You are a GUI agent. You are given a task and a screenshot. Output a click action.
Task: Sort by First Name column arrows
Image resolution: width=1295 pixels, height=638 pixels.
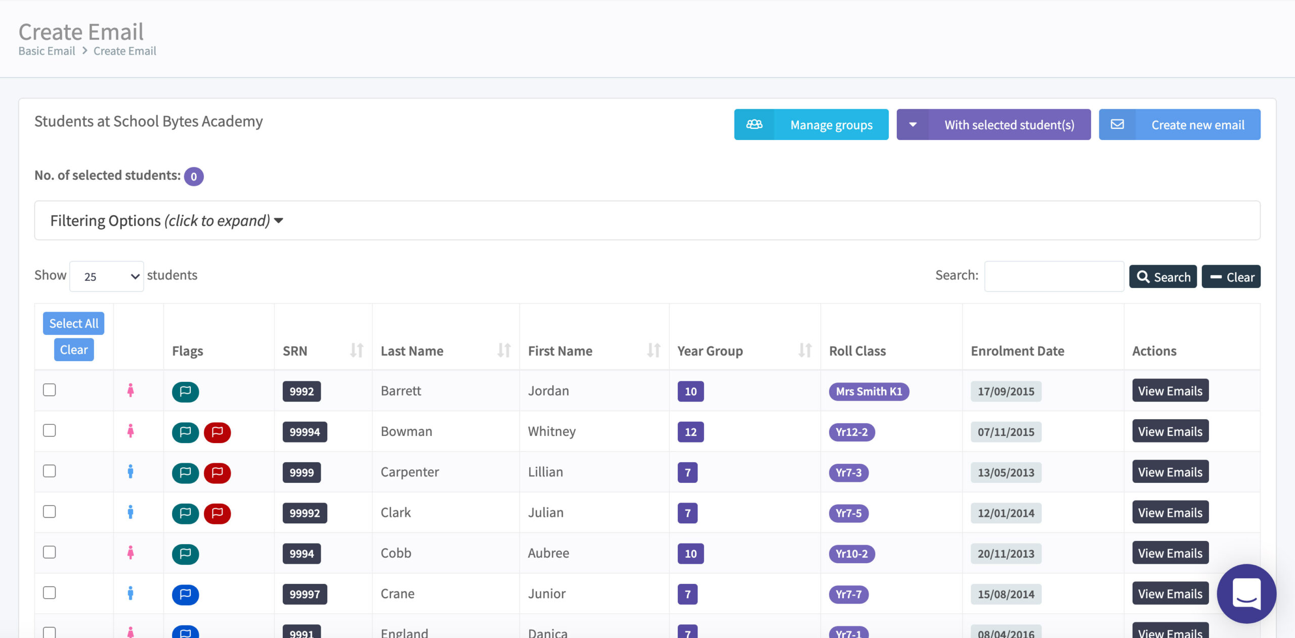pos(654,350)
